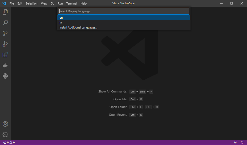Show errors and warnings in status bar
This screenshot has width=247, height=145.
(x=9, y=143)
